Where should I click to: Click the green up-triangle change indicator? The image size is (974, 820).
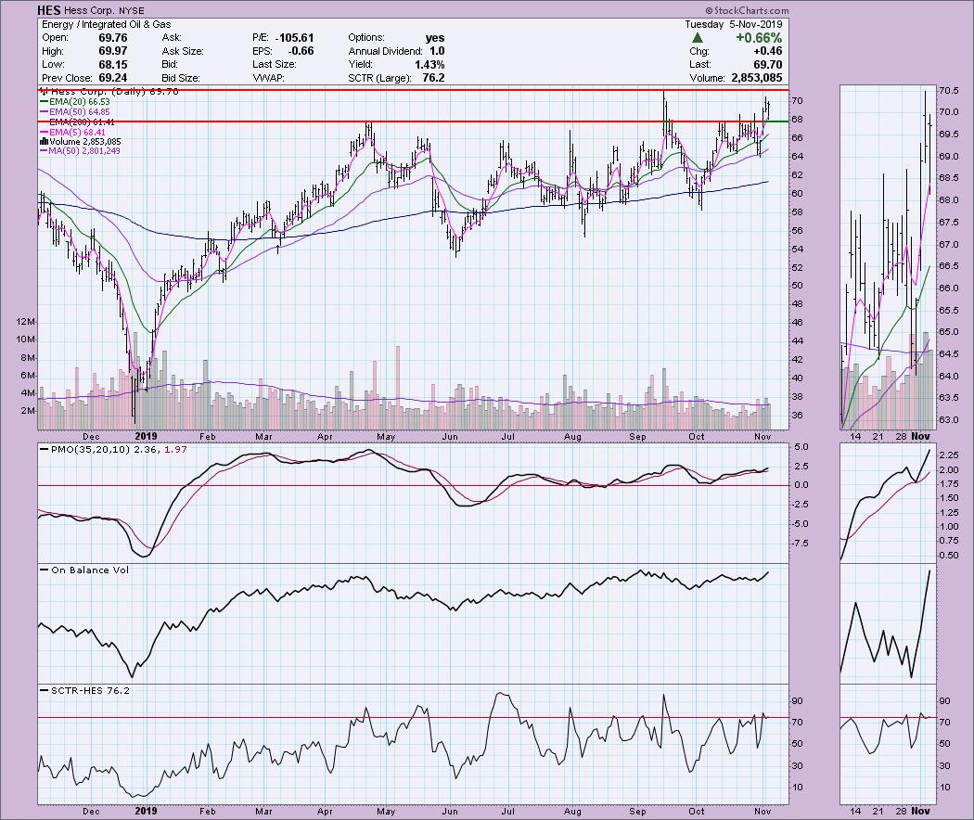click(x=698, y=38)
